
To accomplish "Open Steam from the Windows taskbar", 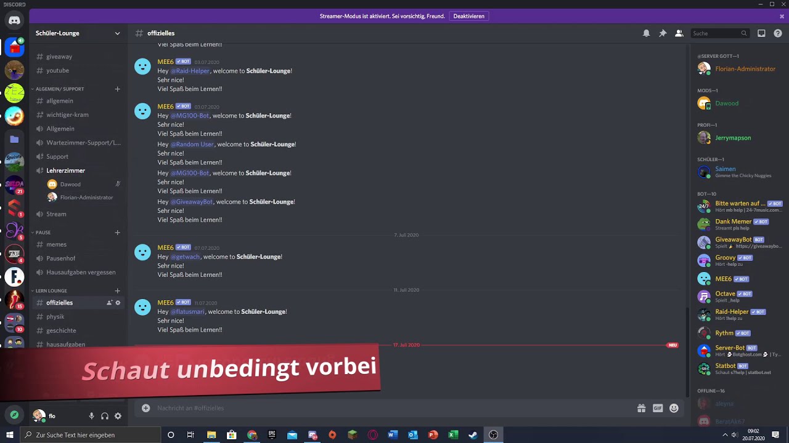I will 473,435.
